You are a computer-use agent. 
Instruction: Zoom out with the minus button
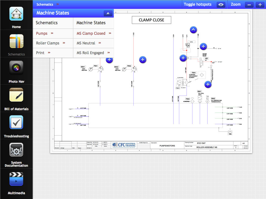250,5
